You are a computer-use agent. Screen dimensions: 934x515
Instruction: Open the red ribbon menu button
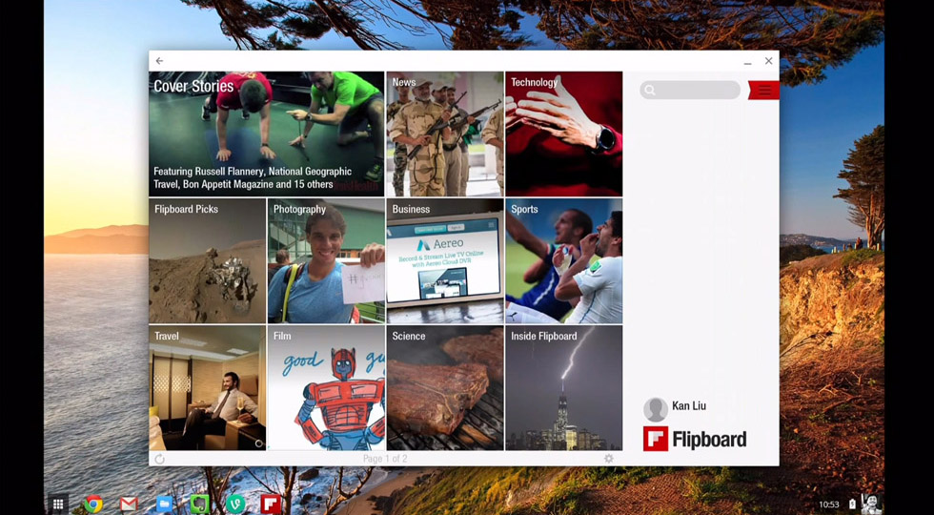tap(764, 91)
